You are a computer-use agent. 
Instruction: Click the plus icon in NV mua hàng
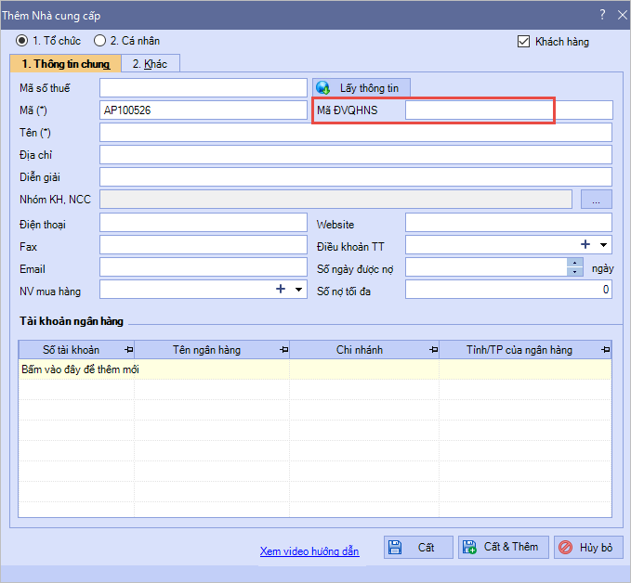tap(280, 290)
